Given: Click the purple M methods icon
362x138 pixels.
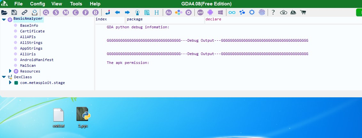Looking at the screenshot, I should (x=66, y=12).
